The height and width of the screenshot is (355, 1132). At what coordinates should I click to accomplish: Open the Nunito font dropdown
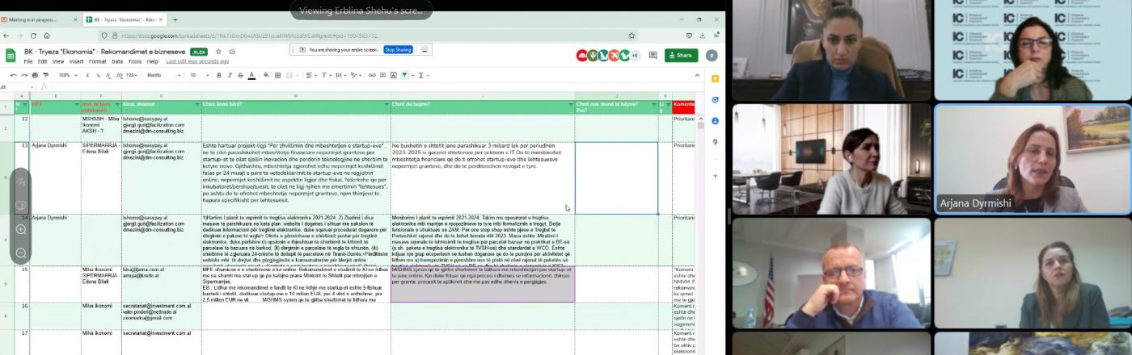coord(162,75)
